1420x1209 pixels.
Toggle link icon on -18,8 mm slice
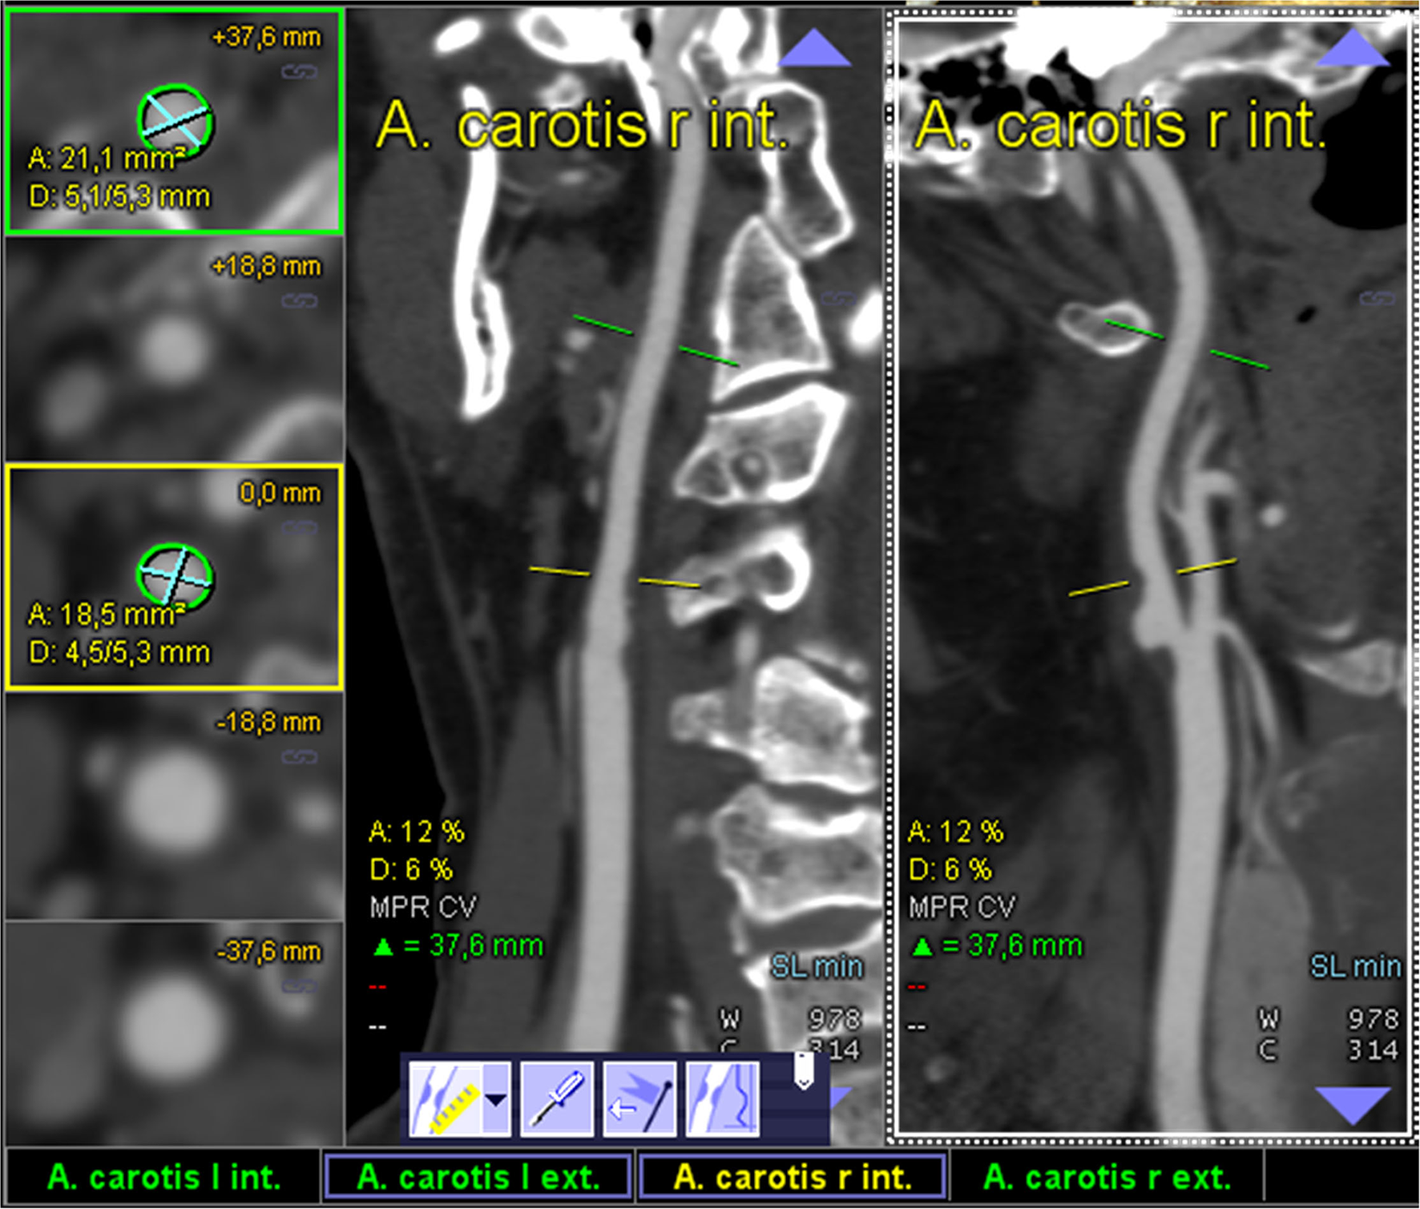299,757
